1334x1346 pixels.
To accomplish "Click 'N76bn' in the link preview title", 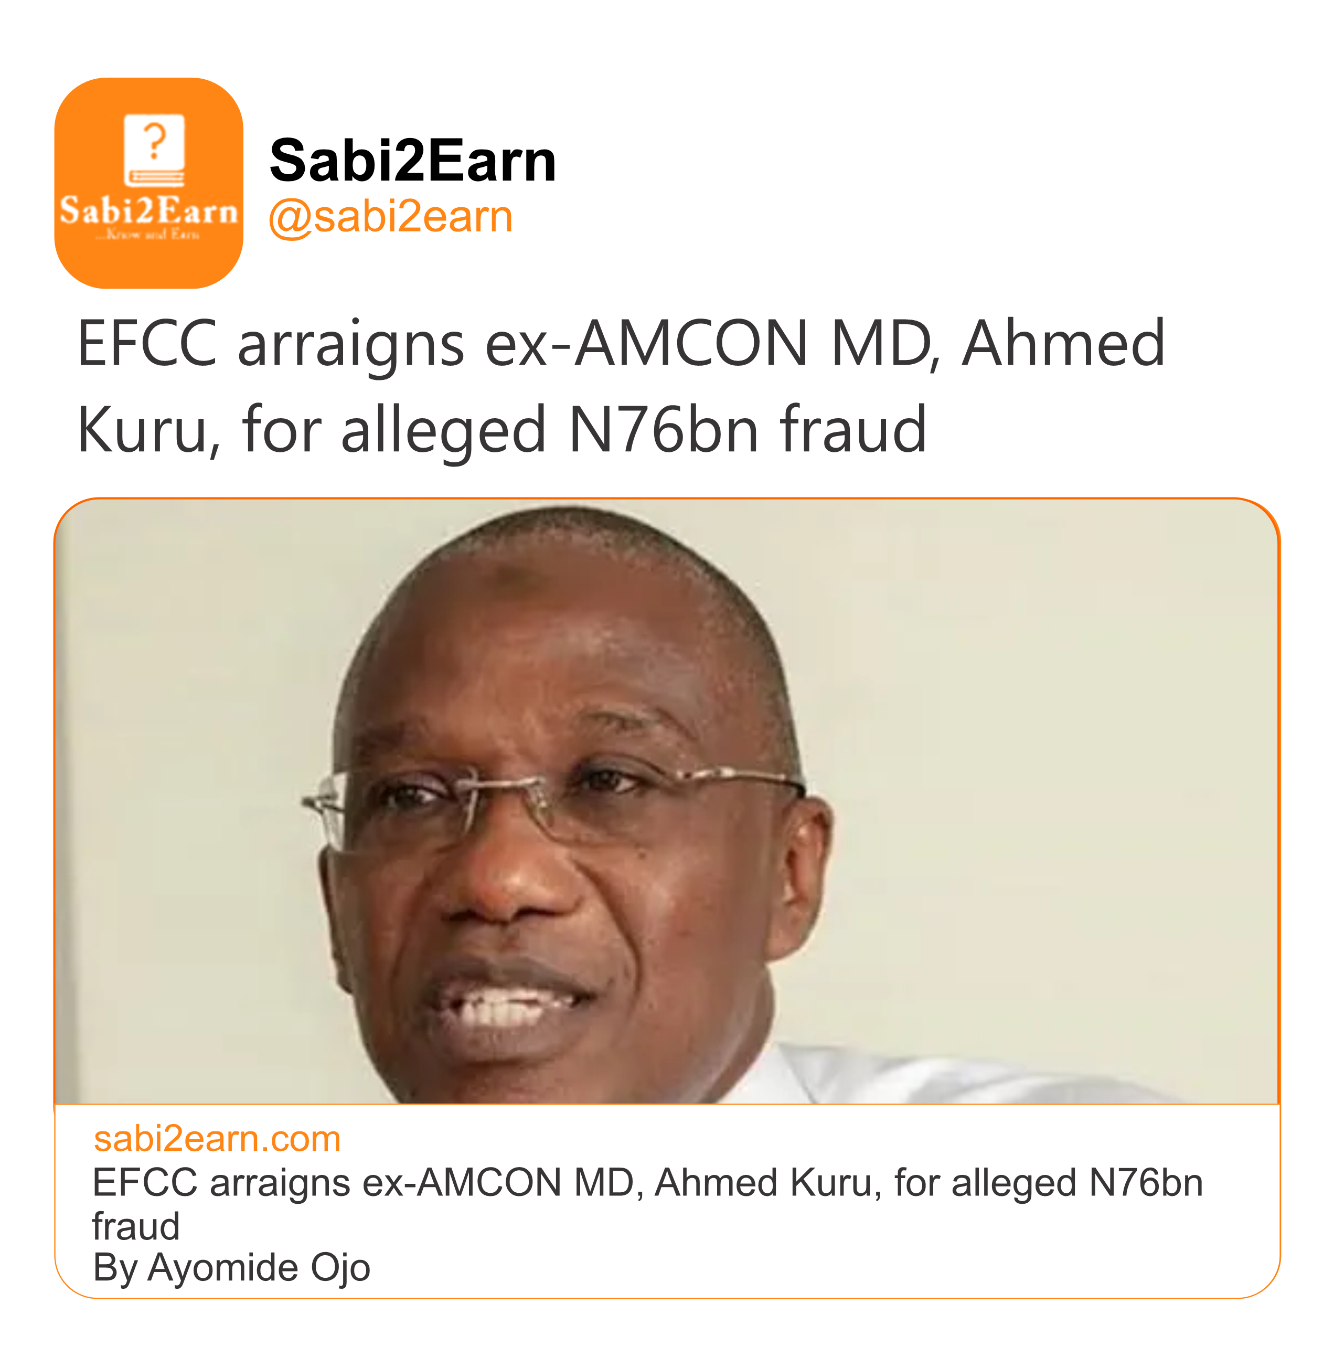I will click(1146, 1183).
